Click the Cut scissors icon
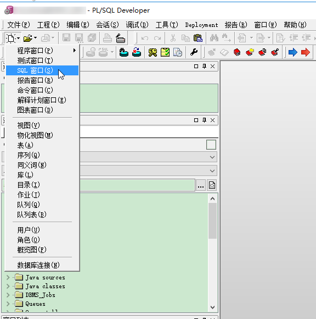Screen dimensions: 316x319 (x=173, y=38)
